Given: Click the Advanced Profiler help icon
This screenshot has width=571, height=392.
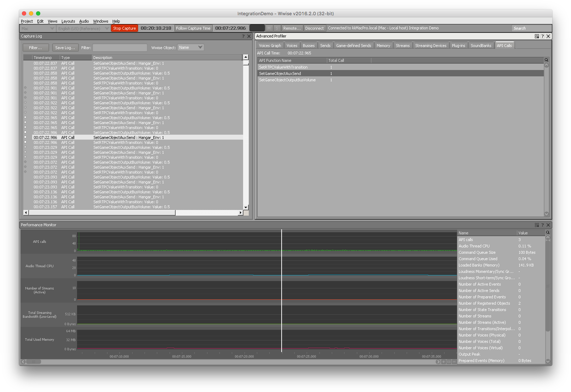Looking at the screenshot, I should pos(542,36).
